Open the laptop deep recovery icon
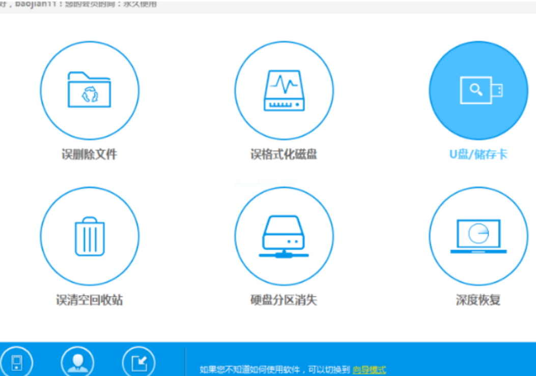 click(x=478, y=236)
